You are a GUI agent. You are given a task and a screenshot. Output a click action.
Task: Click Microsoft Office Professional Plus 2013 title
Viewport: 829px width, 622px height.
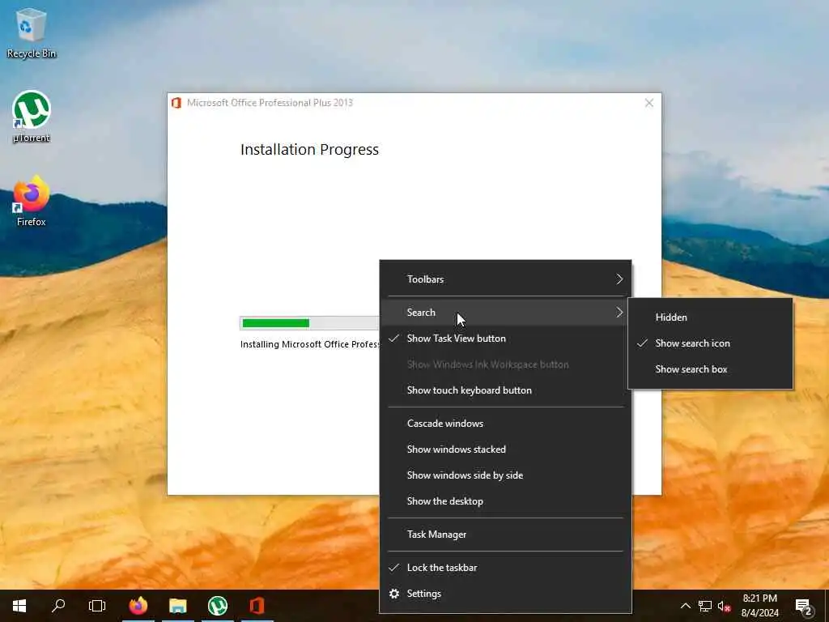click(270, 103)
